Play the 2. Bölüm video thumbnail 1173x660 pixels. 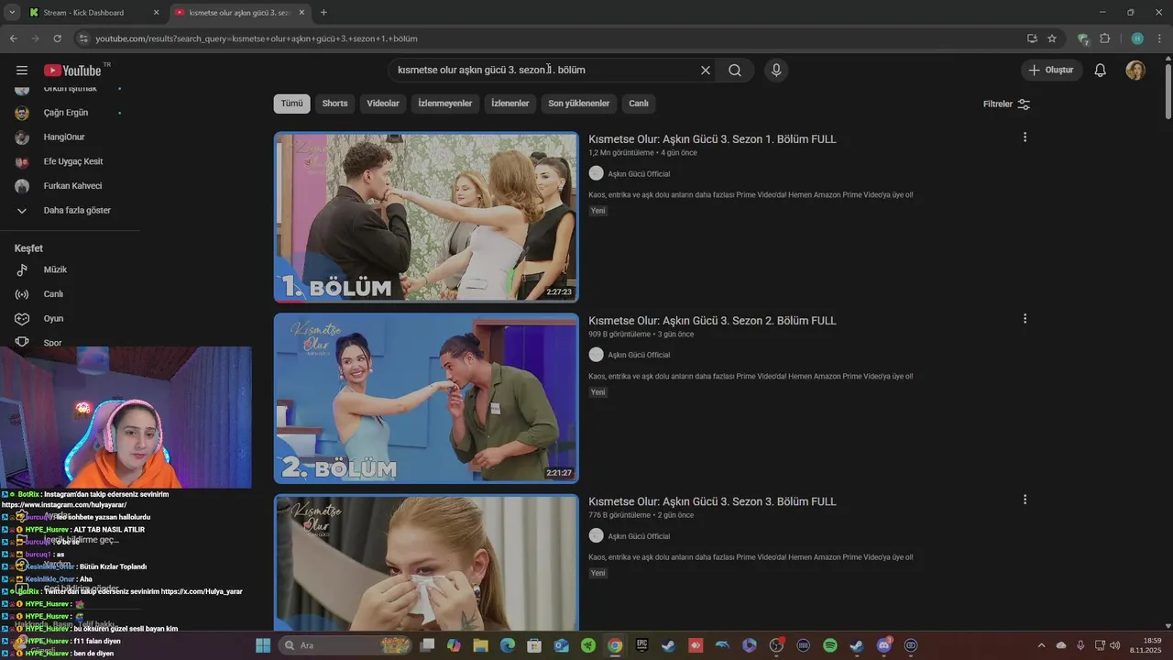pos(426,398)
